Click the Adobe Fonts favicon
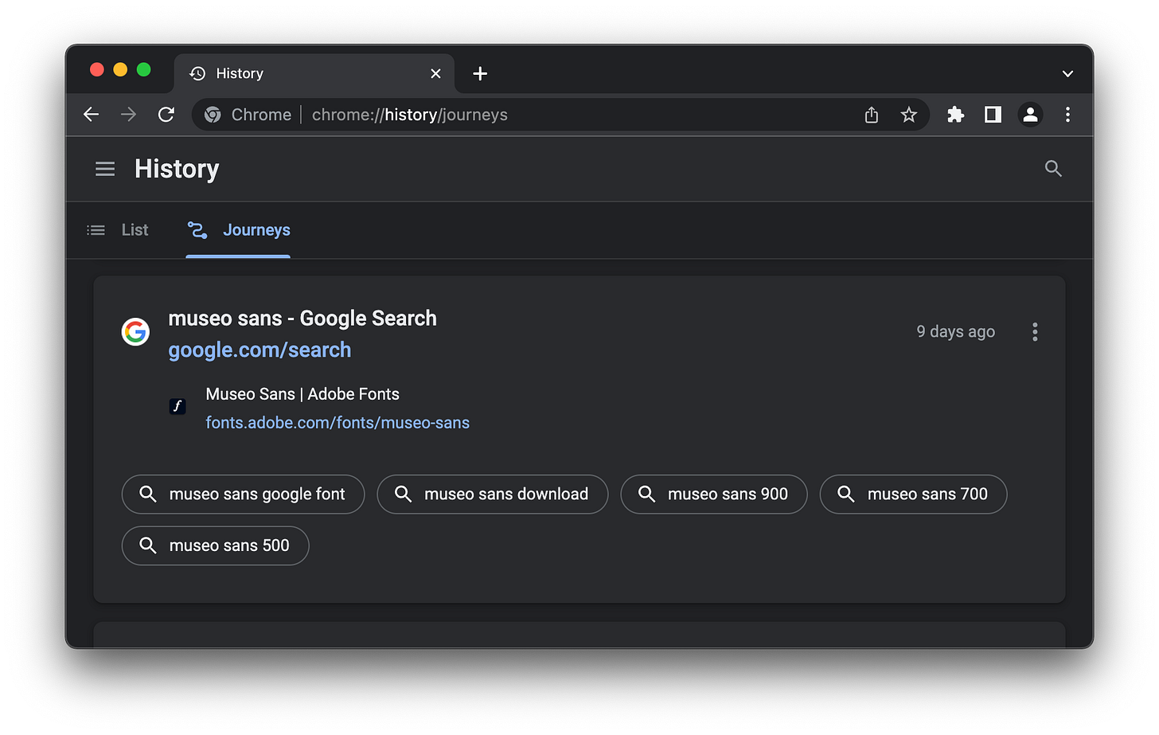Image resolution: width=1159 pixels, height=735 pixels. pos(178,406)
